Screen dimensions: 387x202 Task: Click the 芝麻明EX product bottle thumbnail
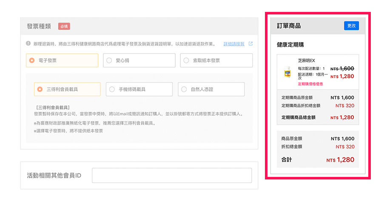click(287, 72)
